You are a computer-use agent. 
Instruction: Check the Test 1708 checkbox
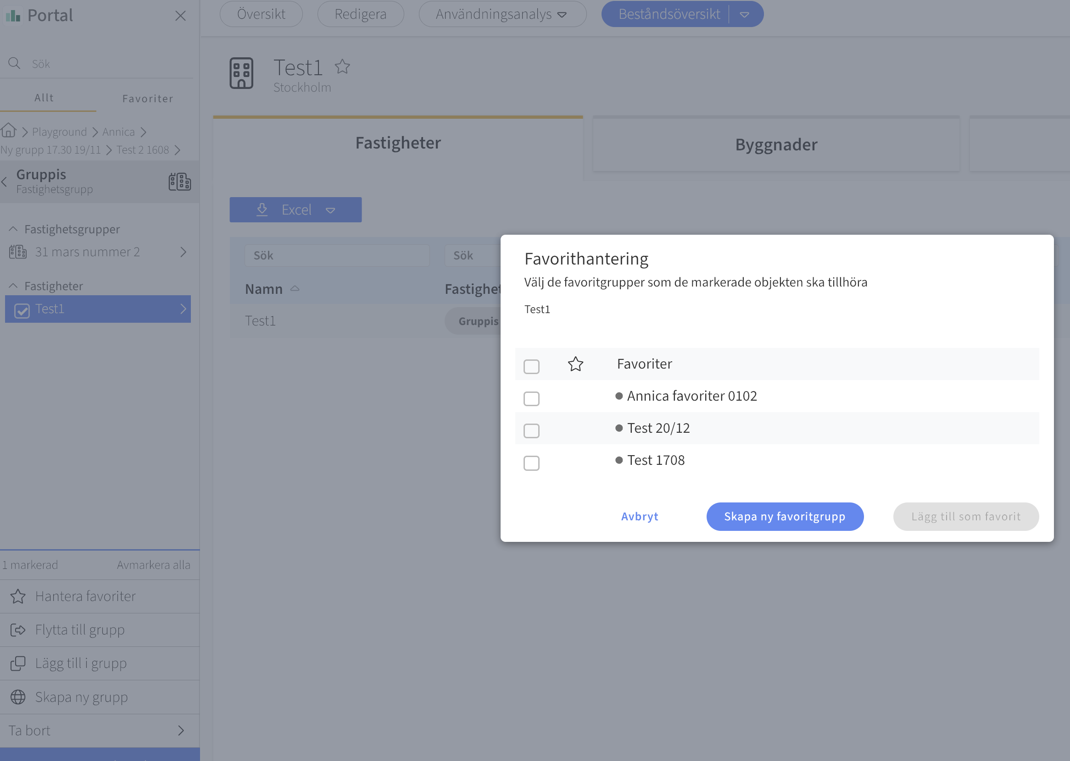tap(531, 463)
